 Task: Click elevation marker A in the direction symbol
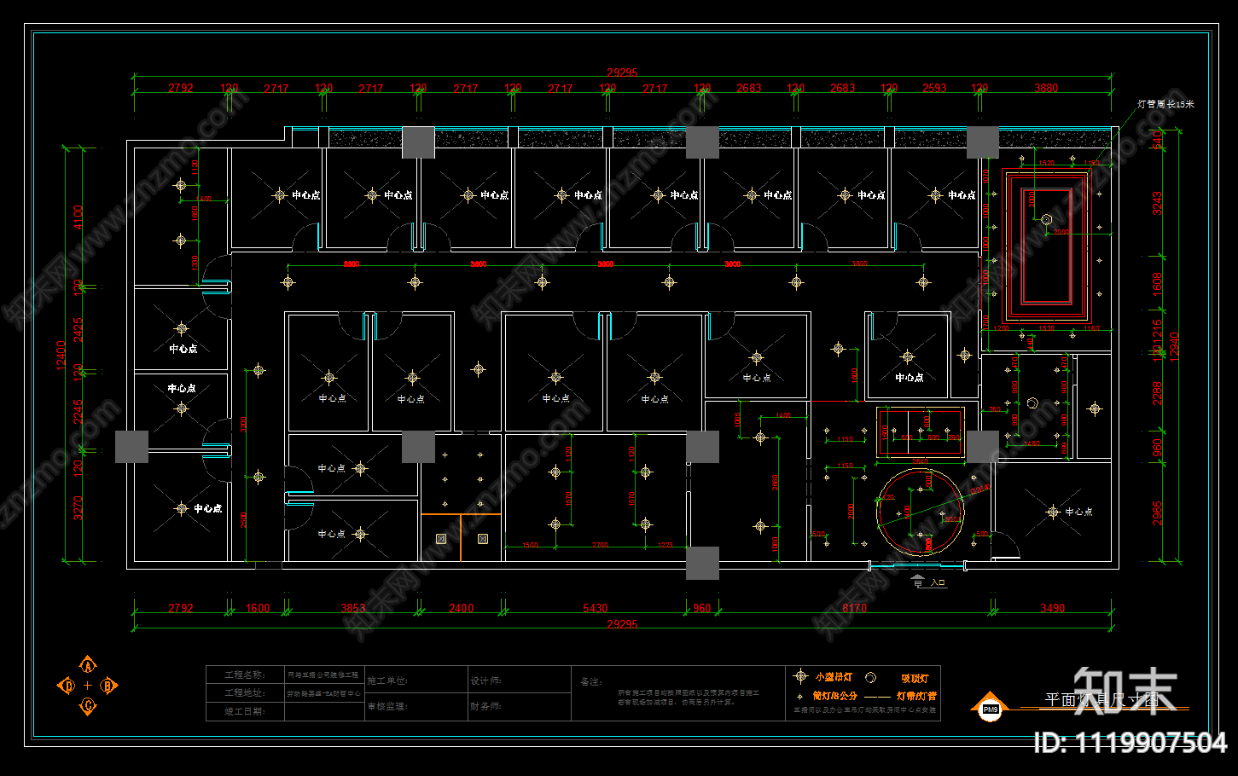pos(87,665)
